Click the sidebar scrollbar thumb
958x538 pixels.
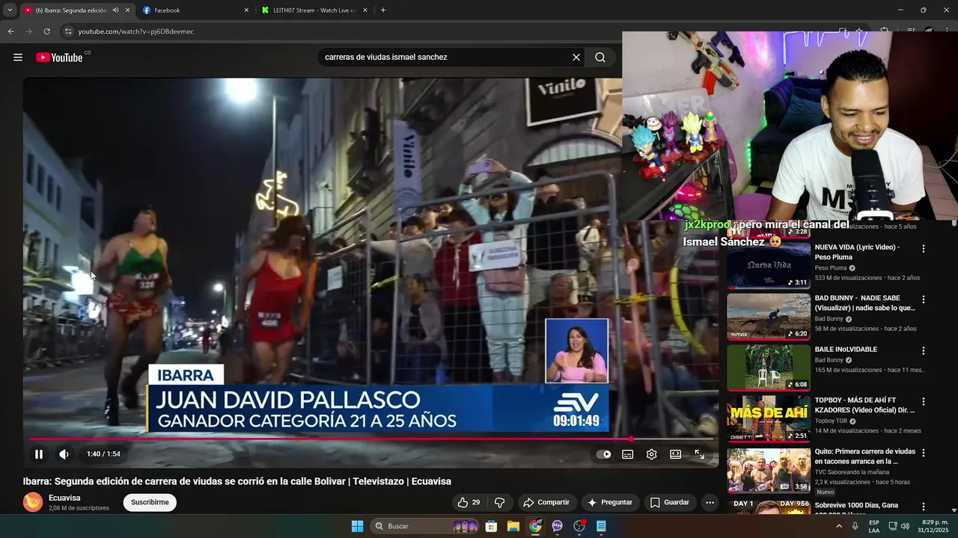(954, 223)
